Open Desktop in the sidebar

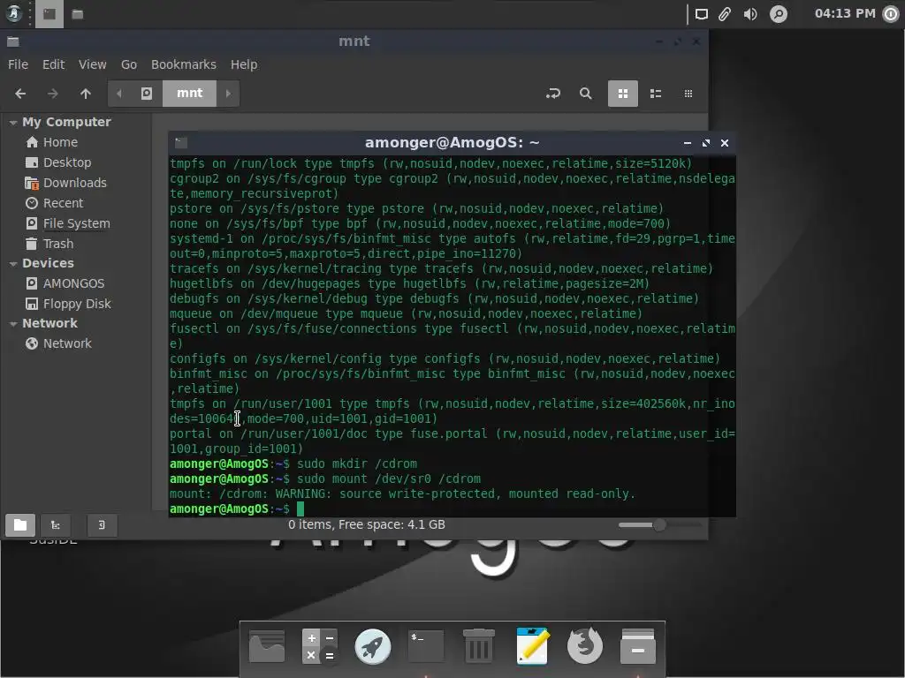(67, 162)
